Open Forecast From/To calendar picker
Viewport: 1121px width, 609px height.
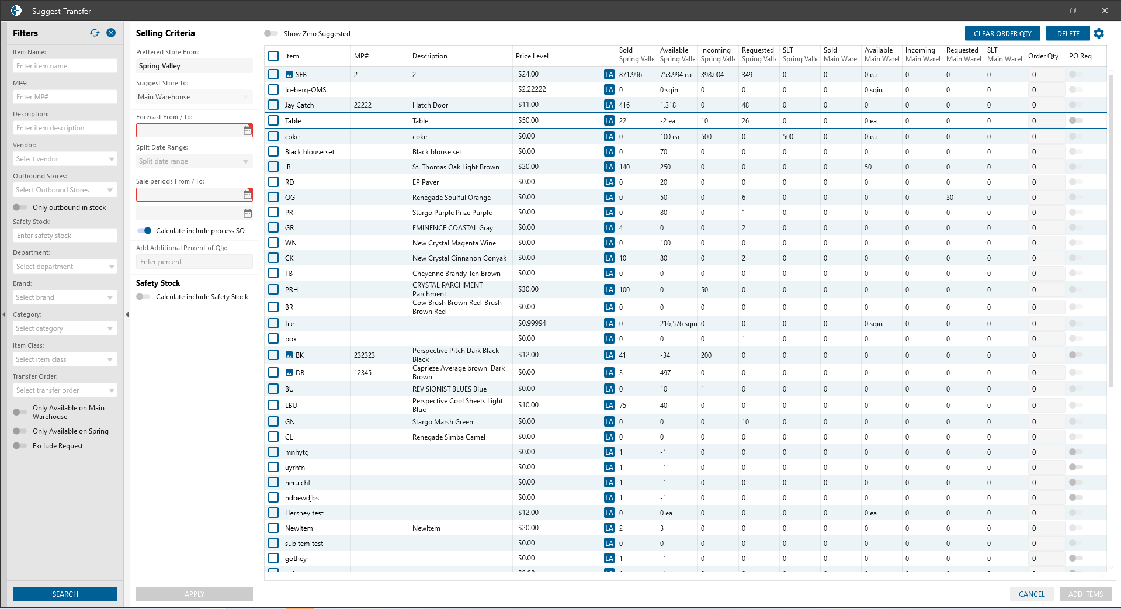pos(248,130)
